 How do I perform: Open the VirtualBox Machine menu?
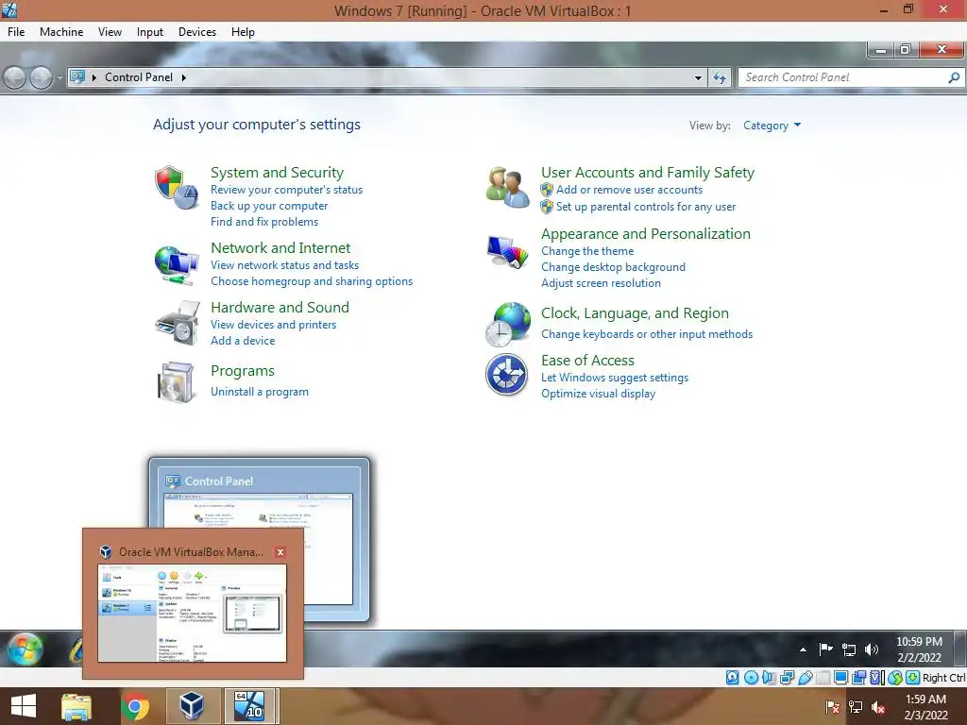click(x=61, y=32)
